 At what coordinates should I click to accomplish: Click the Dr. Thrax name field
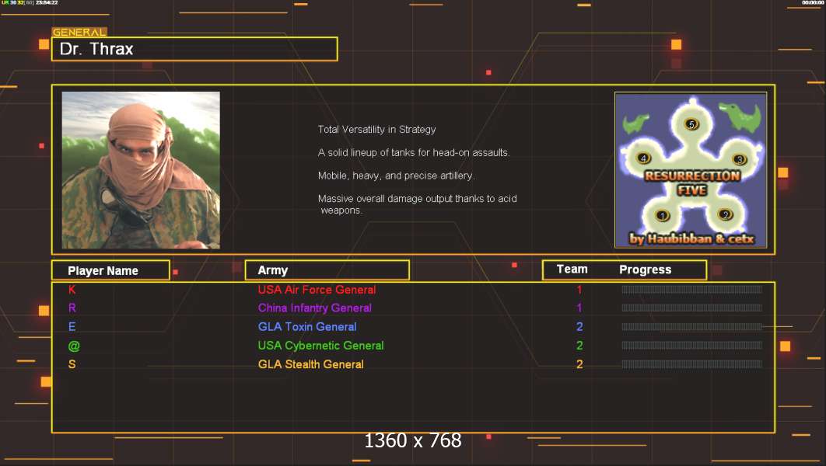[194, 49]
